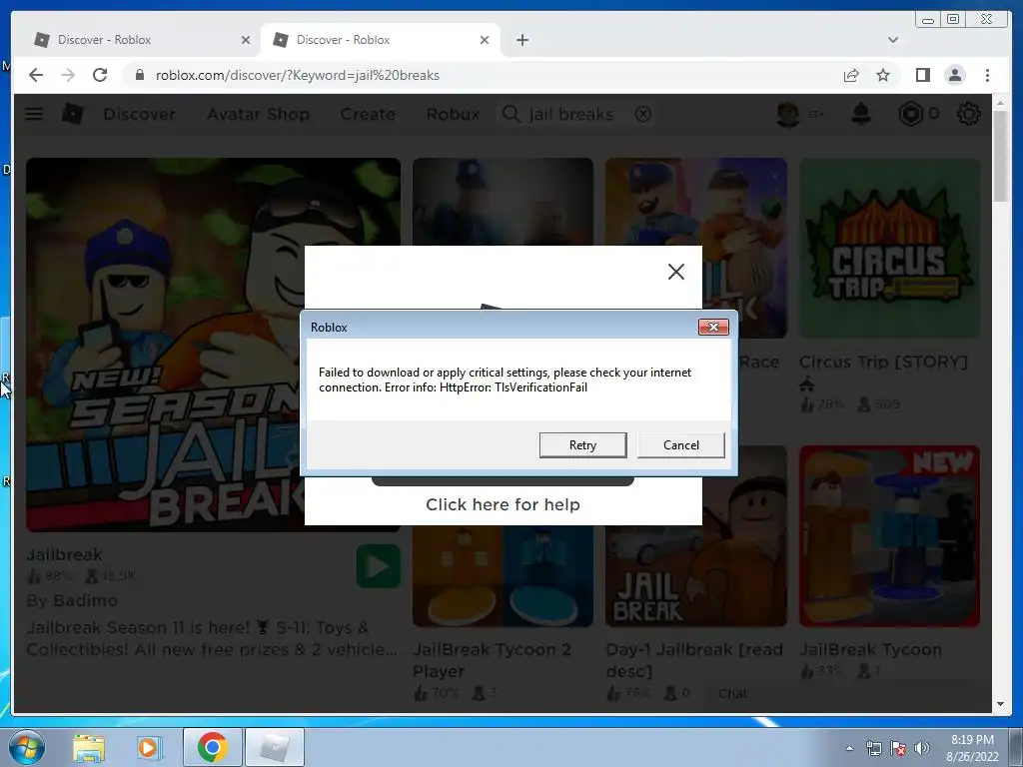This screenshot has width=1023, height=767.
Task: Click the browser forward arrow
Action: pos(68,75)
